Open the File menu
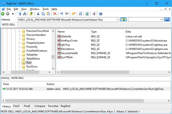The image size is (172, 114). coord(9,9)
